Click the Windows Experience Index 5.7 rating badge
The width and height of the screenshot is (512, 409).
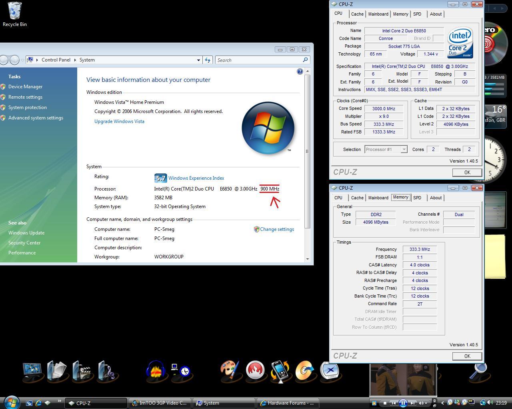tap(160, 178)
